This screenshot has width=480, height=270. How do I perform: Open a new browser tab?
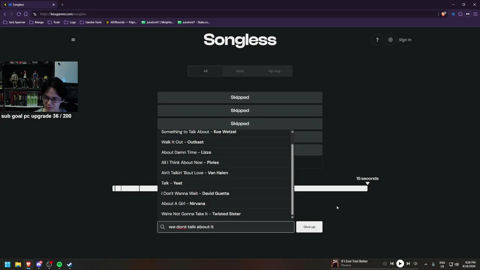point(62,4)
